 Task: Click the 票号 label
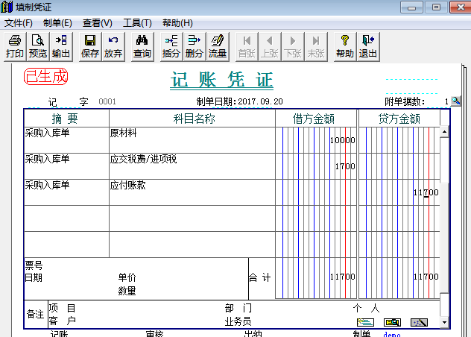(x=34, y=265)
